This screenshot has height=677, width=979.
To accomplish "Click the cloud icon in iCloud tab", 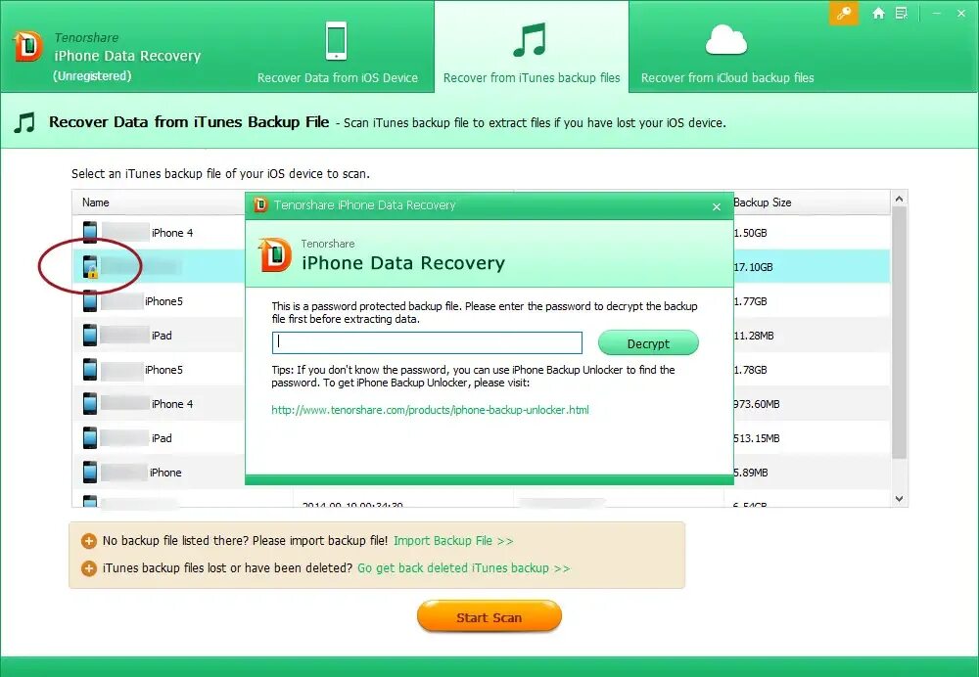I will pos(726,40).
